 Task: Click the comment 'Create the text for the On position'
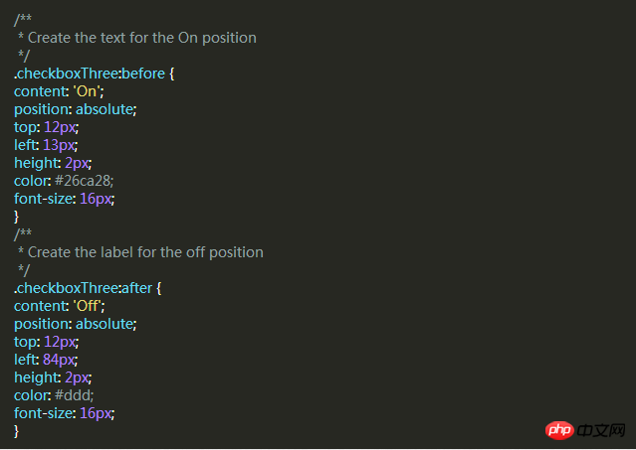point(142,38)
